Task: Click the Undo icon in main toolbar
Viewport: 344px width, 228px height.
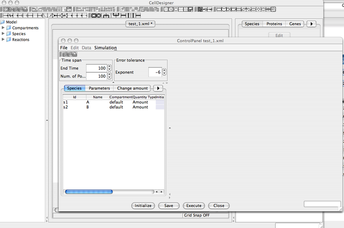Action: click(x=34, y=9)
